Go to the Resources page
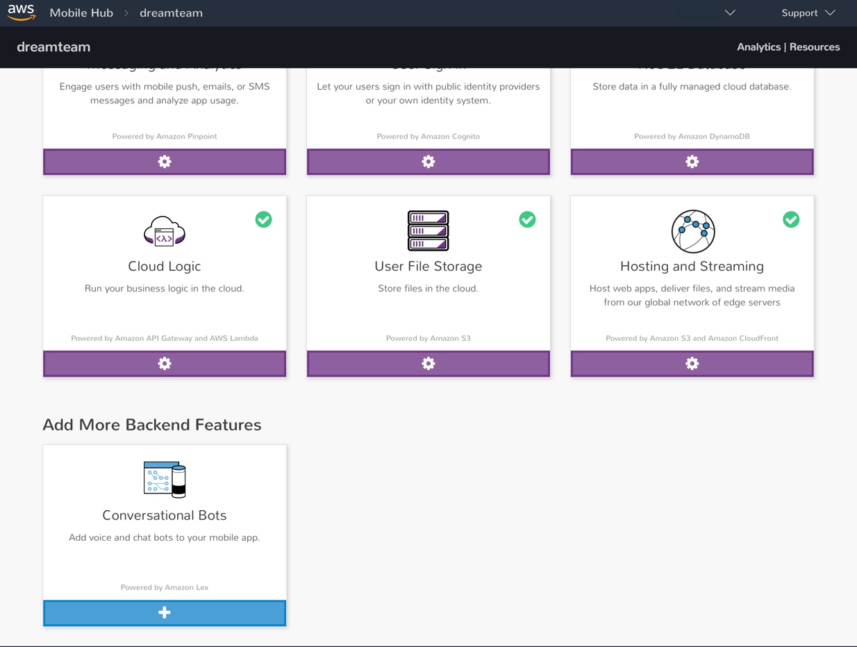This screenshot has height=647, width=857. pyautogui.click(x=815, y=47)
